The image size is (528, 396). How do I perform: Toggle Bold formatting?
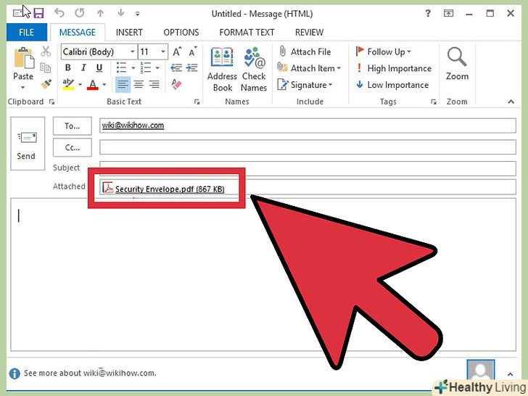click(68, 67)
